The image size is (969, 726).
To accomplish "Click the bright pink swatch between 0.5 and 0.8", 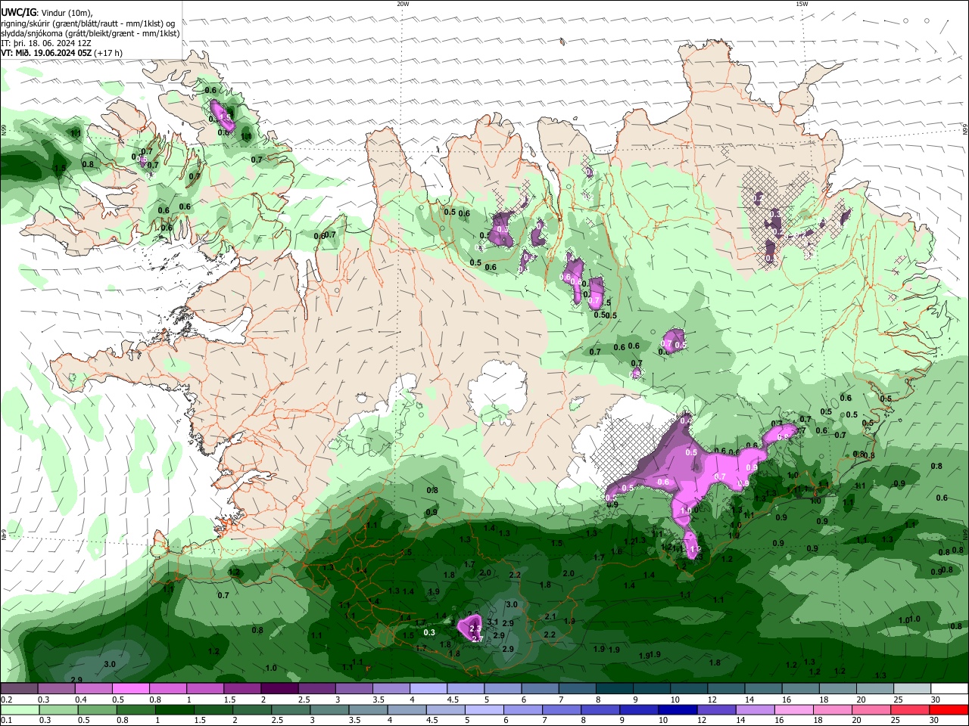I will click(130, 689).
